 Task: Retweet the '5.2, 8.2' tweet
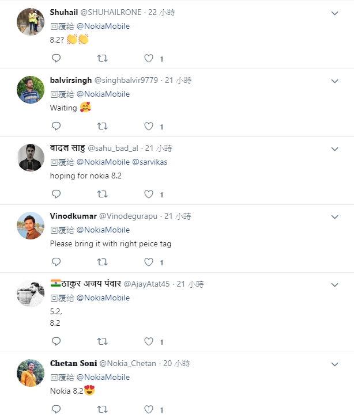102,341
